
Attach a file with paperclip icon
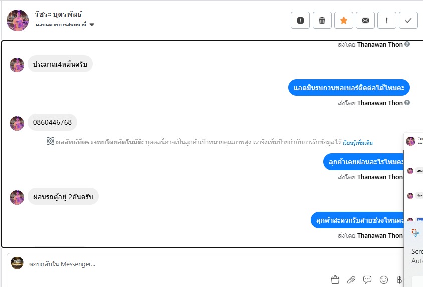(351, 279)
